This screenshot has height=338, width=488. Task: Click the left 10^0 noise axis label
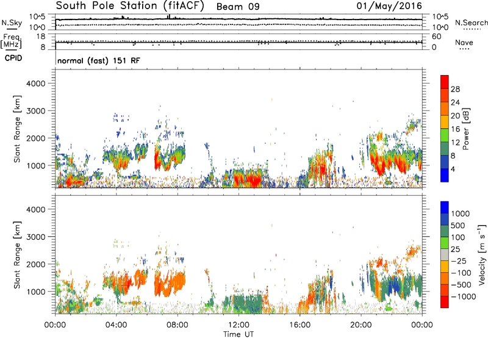37,27
